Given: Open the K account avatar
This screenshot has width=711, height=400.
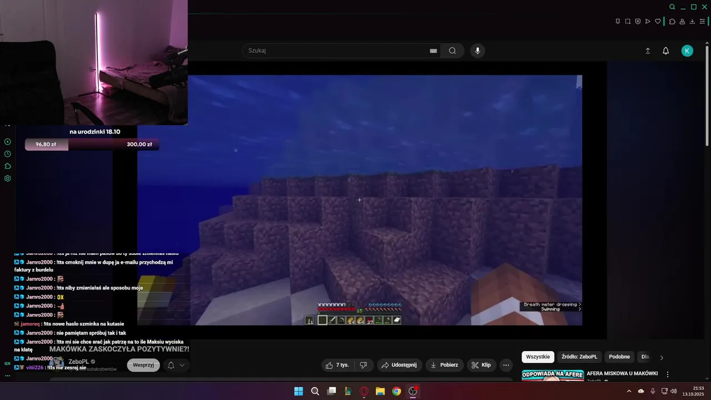Looking at the screenshot, I should point(687,51).
